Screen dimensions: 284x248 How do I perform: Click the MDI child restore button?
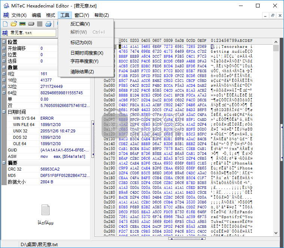[273, 16]
